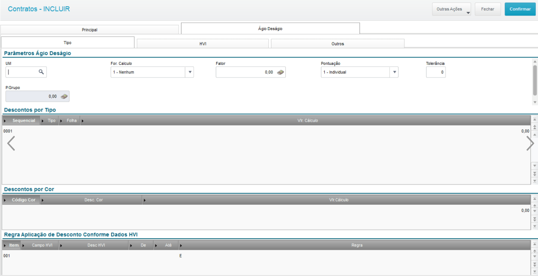Screen dimensions: 538x276
Task: Click the 0,00 value in Descontos por Cor
Action: point(525,211)
